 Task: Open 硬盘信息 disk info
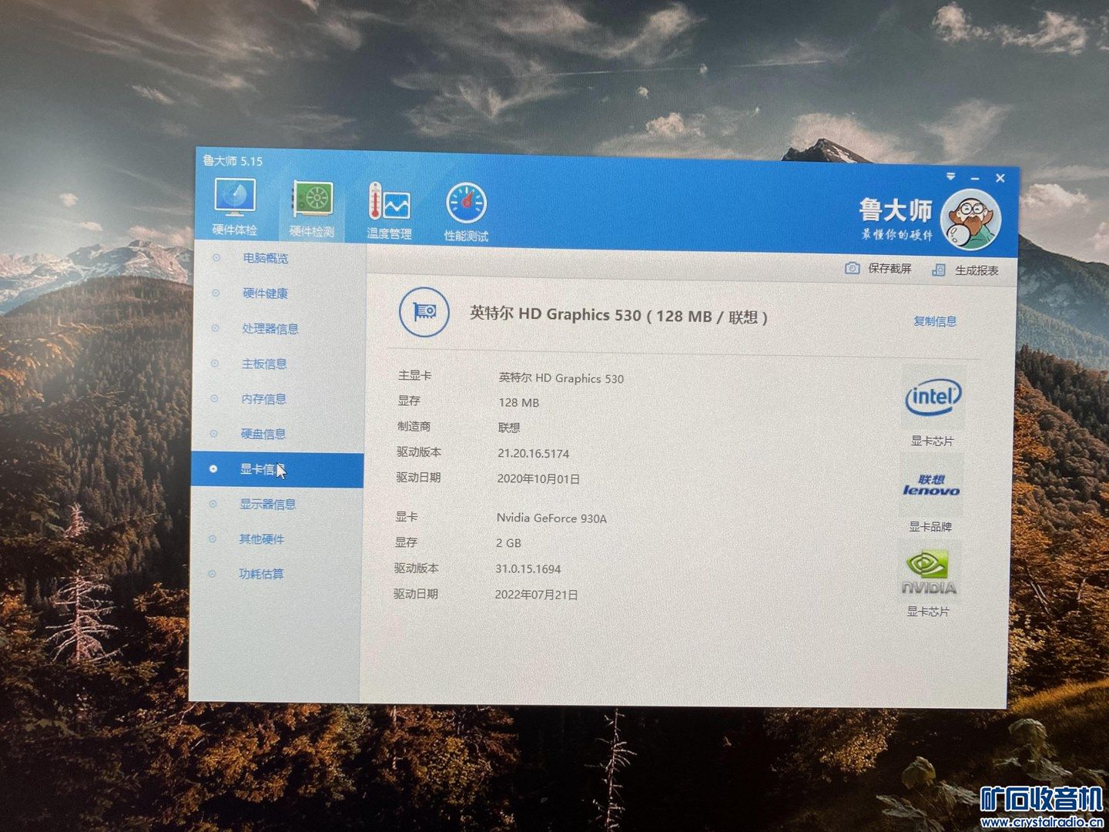point(263,434)
